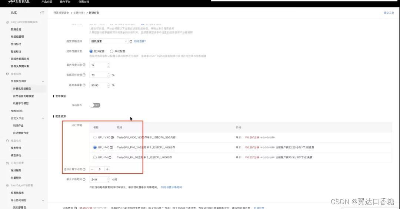Screen dimensions: 400x209
Task: Click the 数据采样比例 input field
Action: [x=98, y=75]
